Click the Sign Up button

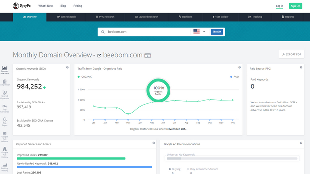coord(295,6)
